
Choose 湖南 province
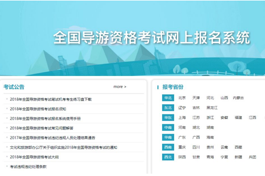[210, 127]
